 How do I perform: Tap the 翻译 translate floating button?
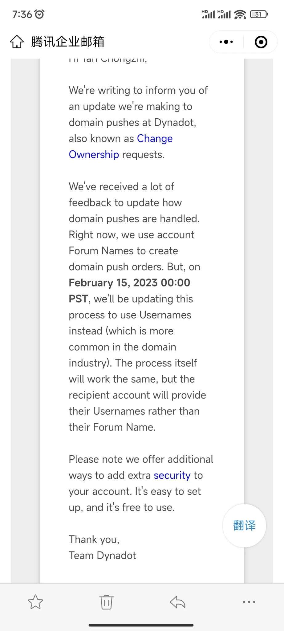tap(244, 526)
